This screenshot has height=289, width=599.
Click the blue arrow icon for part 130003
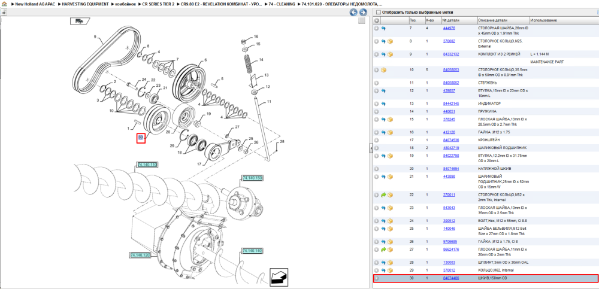point(383,263)
